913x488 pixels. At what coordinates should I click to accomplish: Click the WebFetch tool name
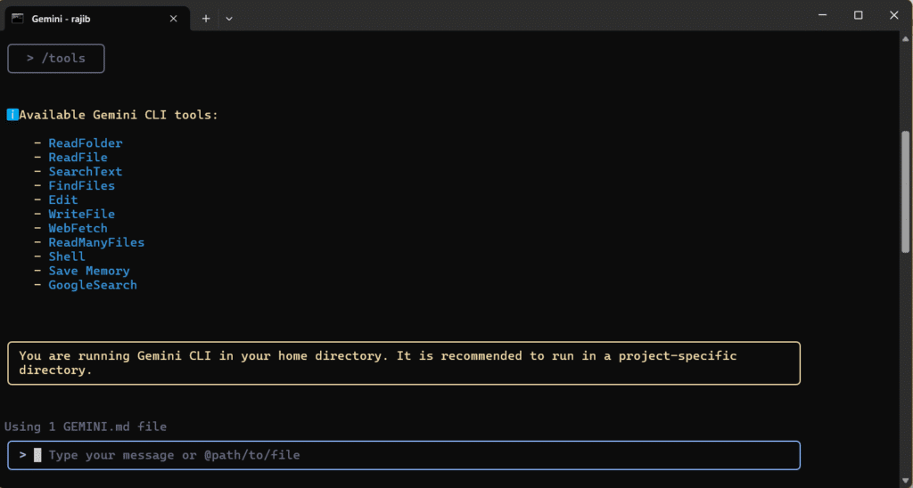click(78, 228)
